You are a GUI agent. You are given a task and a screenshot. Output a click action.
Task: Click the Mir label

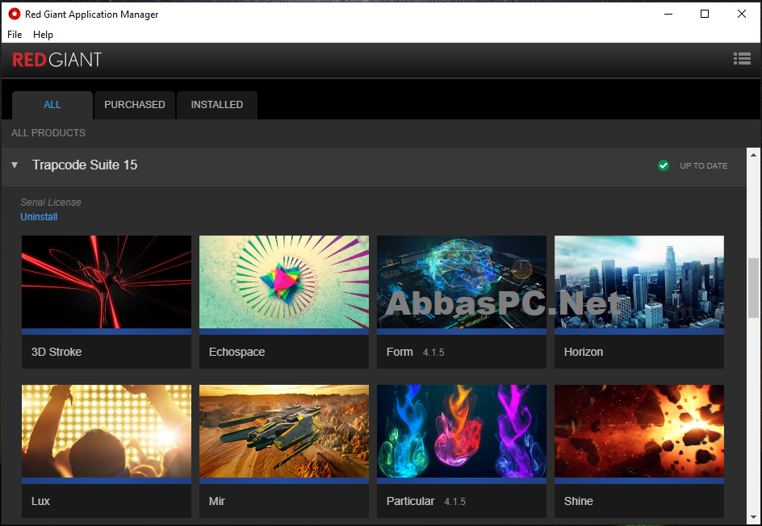[x=217, y=501]
